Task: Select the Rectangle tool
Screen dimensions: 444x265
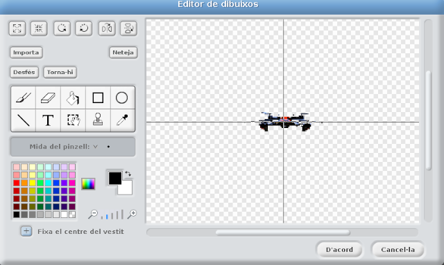Action: [98, 98]
